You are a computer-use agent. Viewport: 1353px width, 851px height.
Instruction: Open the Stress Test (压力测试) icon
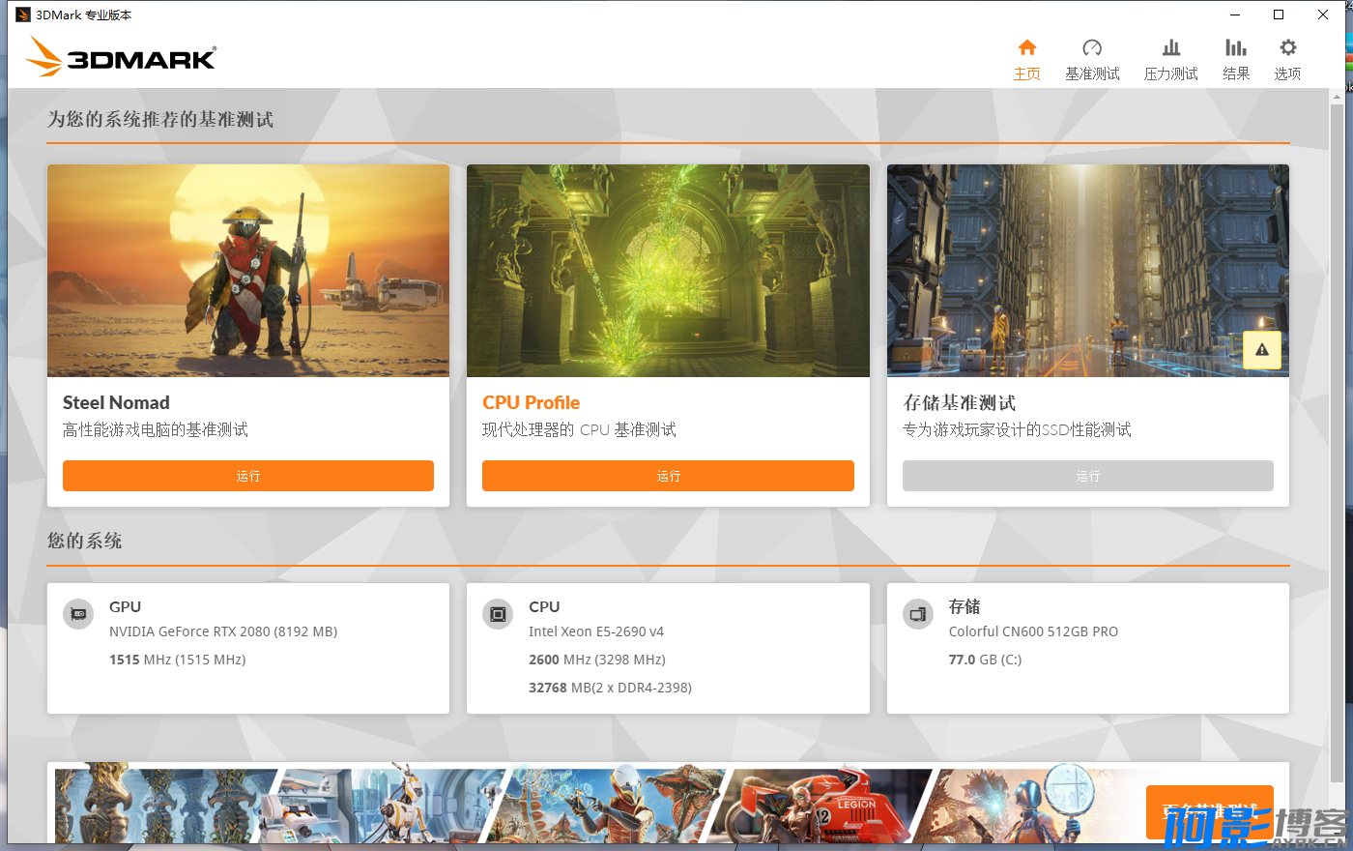point(1170,47)
